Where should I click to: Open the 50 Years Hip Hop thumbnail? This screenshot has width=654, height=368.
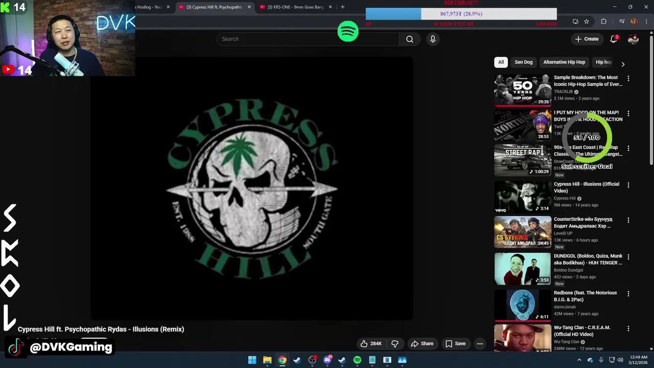tap(522, 90)
